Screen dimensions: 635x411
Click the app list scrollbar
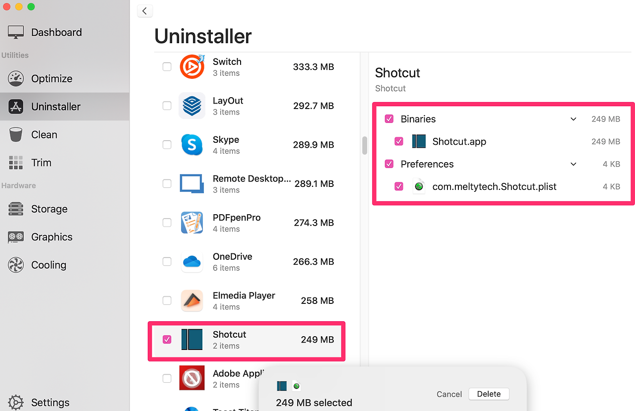click(365, 145)
